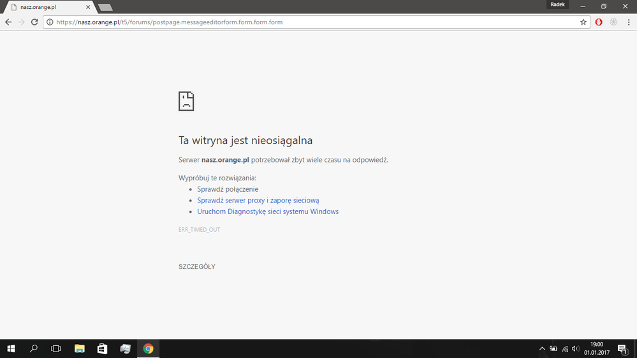Screen dimensions: 637x358
Task: Click the gray extension icon beside the Opera icon
Action: [x=613, y=22]
